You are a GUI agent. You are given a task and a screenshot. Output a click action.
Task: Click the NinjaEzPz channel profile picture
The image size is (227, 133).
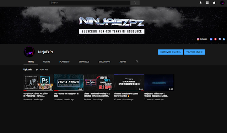coord(29,52)
